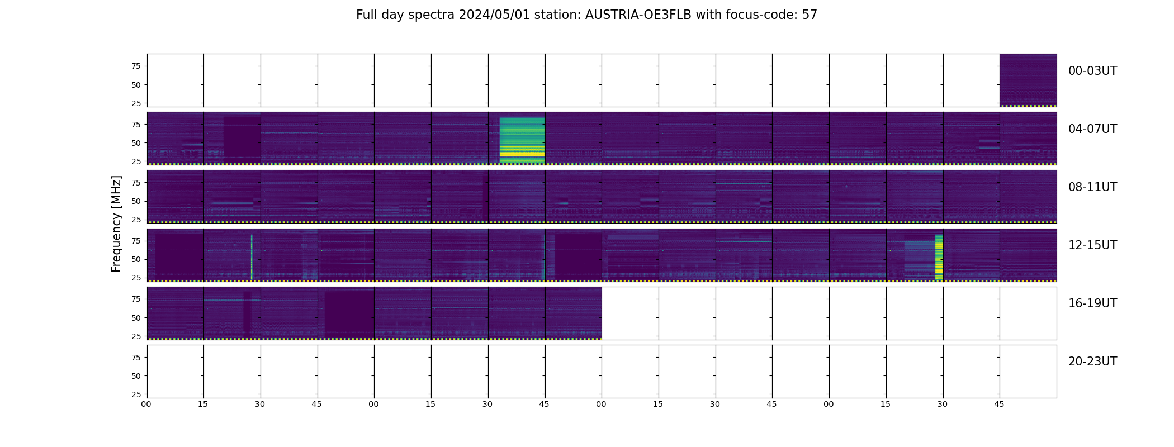Pick the 75 tick label of the 12-15UT row

136,241
